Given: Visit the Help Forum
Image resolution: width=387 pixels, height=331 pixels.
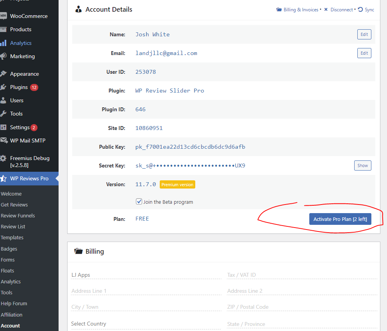Looking at the screenshot, I should coord(14,303).
